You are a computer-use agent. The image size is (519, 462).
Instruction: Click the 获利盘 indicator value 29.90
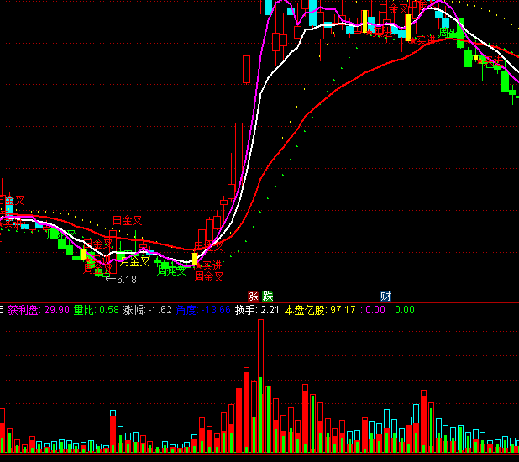(x=56, y=310)
